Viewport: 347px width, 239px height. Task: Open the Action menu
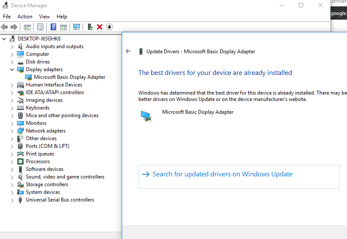coord(25,17)
